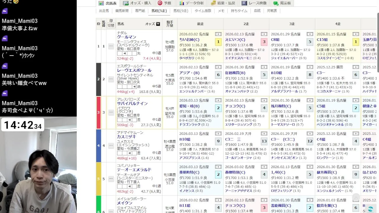Play video icon in 歓喜を願(C) cell
Screen dimensions: 379x213
(356, 200)
